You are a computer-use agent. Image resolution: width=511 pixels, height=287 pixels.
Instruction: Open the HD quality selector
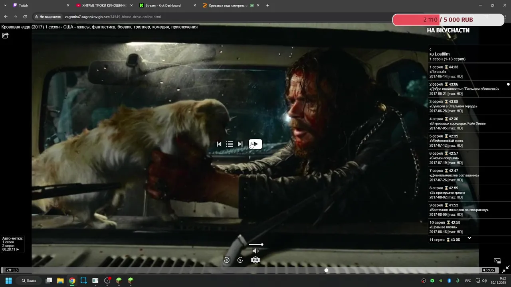tap(255, 260)
